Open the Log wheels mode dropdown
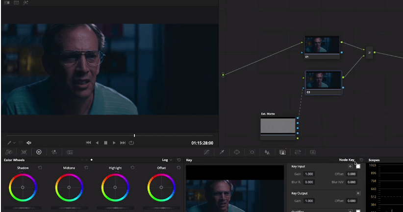403x212 pixels. pos(167,160)
